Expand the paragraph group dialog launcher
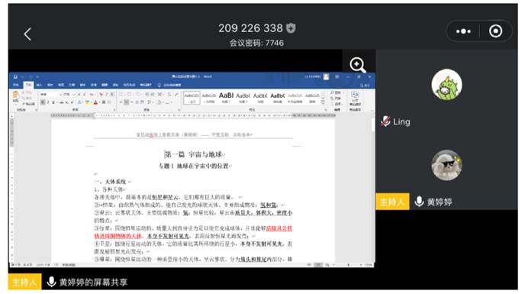Viewport: 528px width, 294px height. tap(179, 110)
